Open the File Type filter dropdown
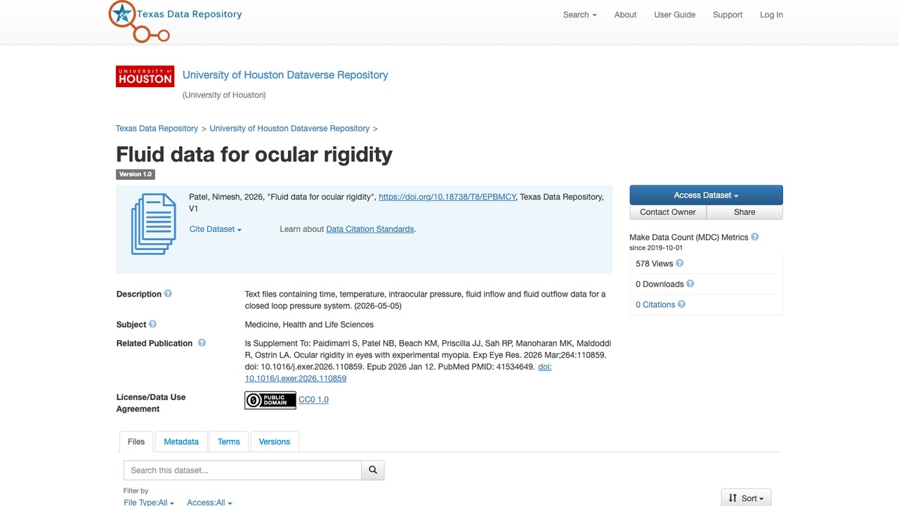Image resolution: width=899 pixels, height=506 pixels. click(149, 502)
